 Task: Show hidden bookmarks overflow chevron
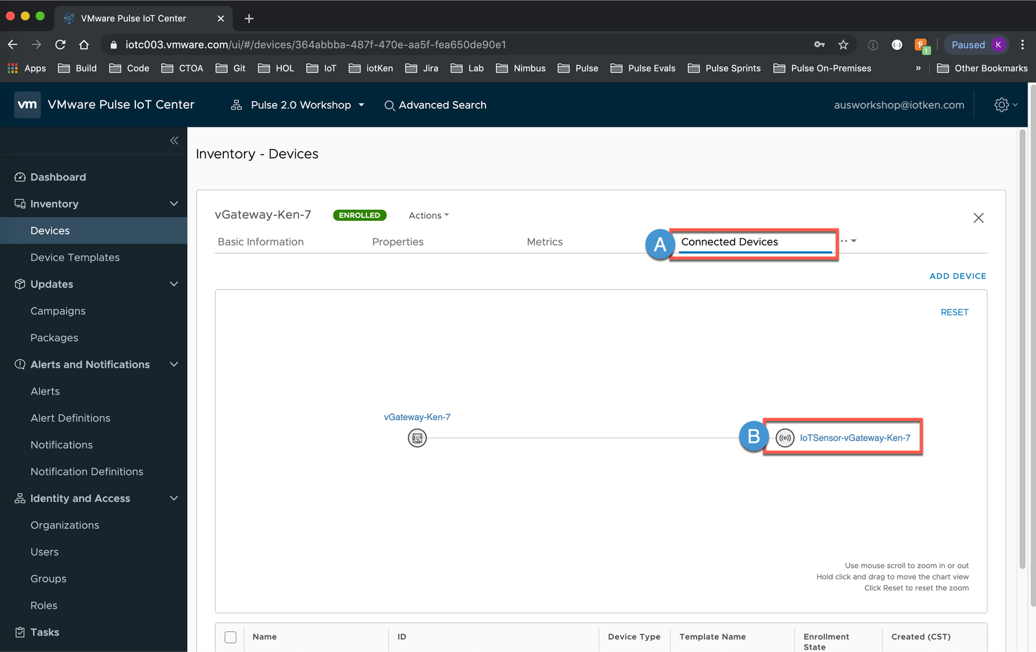coord(918,68)
